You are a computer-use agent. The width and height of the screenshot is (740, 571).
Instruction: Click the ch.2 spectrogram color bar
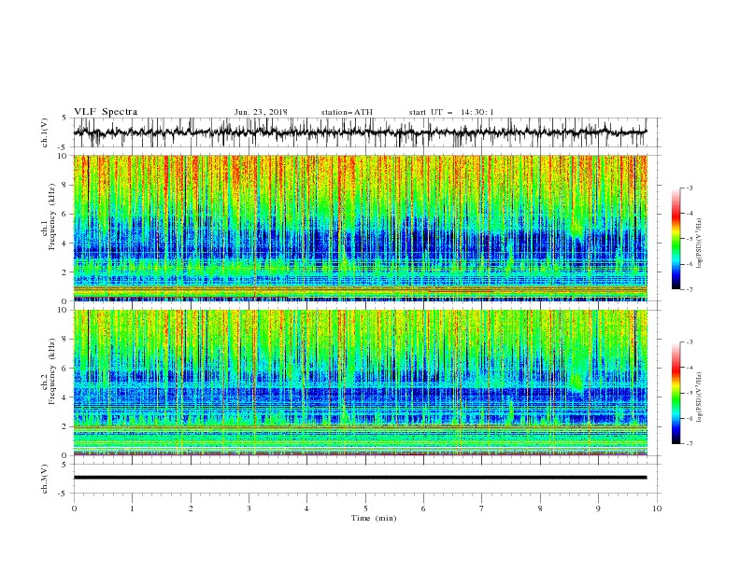pyautogui.click(x=676, y=393)
